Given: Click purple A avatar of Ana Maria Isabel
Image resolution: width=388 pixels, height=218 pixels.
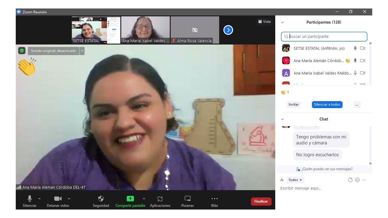Looking at the screenshot, I should 286,73.
